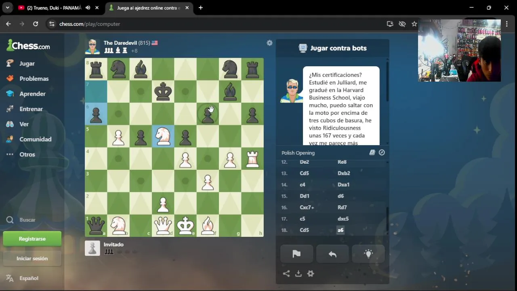
Task: Click the browser back arrow
Action: (8, 24)
